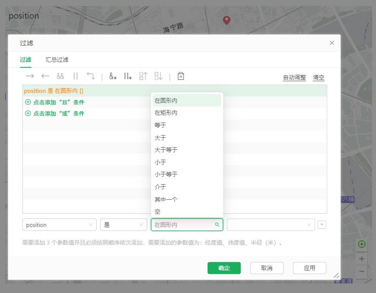
Task: Open the position field dropdown
Action: (x=60, y=225)
